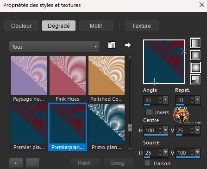Select the Polished Co... gradient thumbnail
207x169 pixels.
(107, 75)
